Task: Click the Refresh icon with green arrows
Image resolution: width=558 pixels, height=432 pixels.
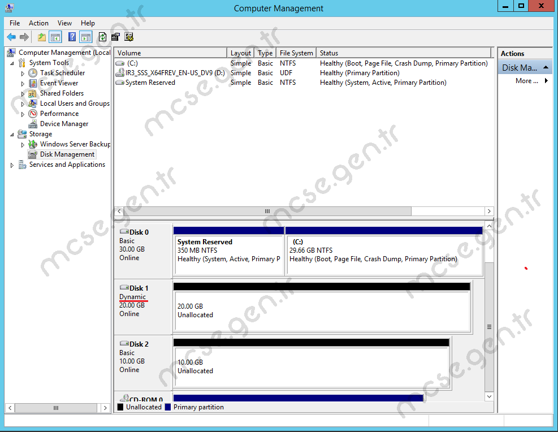Action: (102, 37)
